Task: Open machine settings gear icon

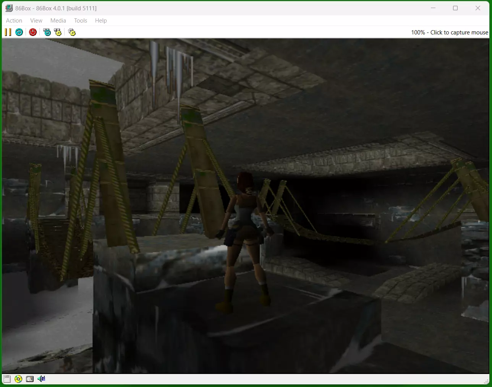Action: [72, 32]
